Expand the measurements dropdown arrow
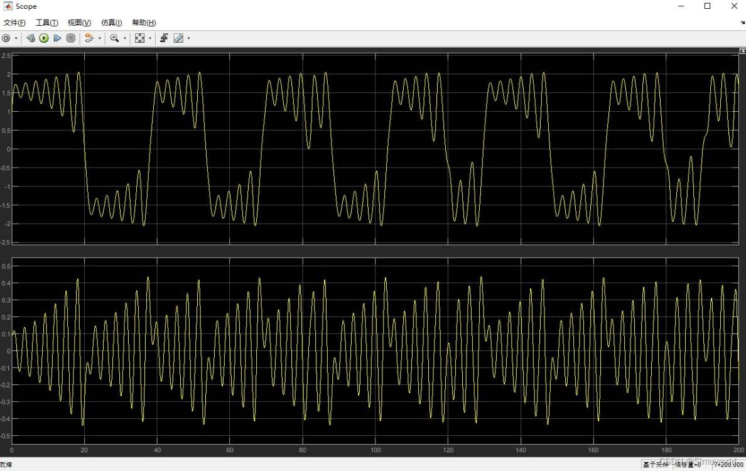 coord(189,38)
